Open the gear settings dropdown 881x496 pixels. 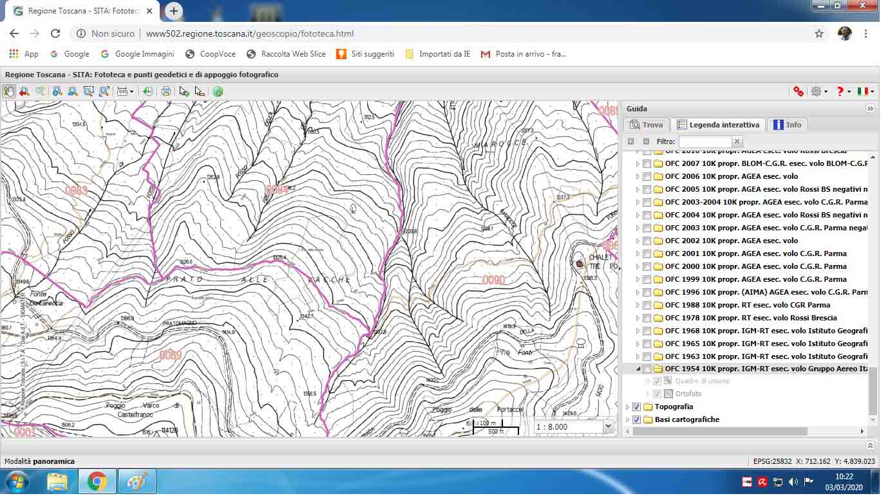[819, 91]
